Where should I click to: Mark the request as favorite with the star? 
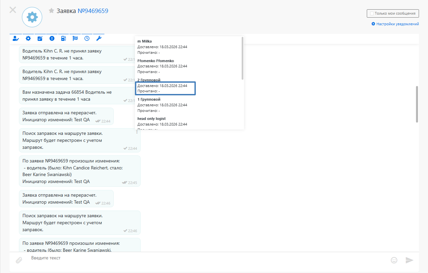[x=52, y=11]
